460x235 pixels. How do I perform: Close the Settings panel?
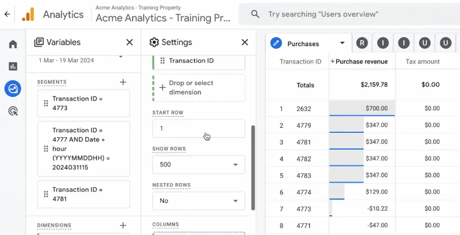tap(245, 42)
